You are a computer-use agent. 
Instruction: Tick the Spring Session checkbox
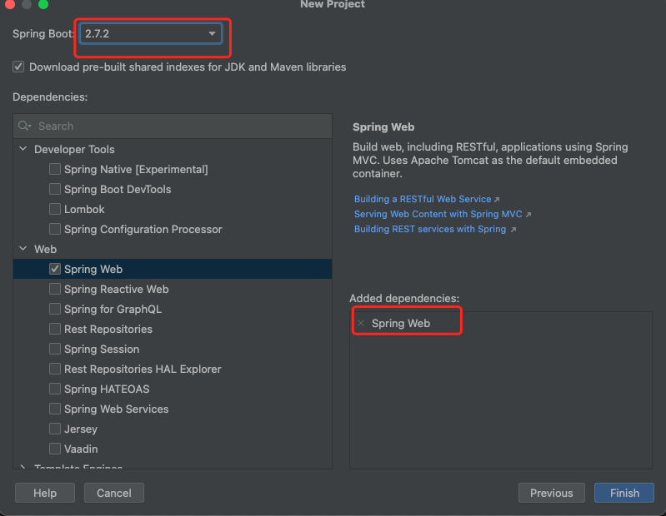[x=55, y=350]
